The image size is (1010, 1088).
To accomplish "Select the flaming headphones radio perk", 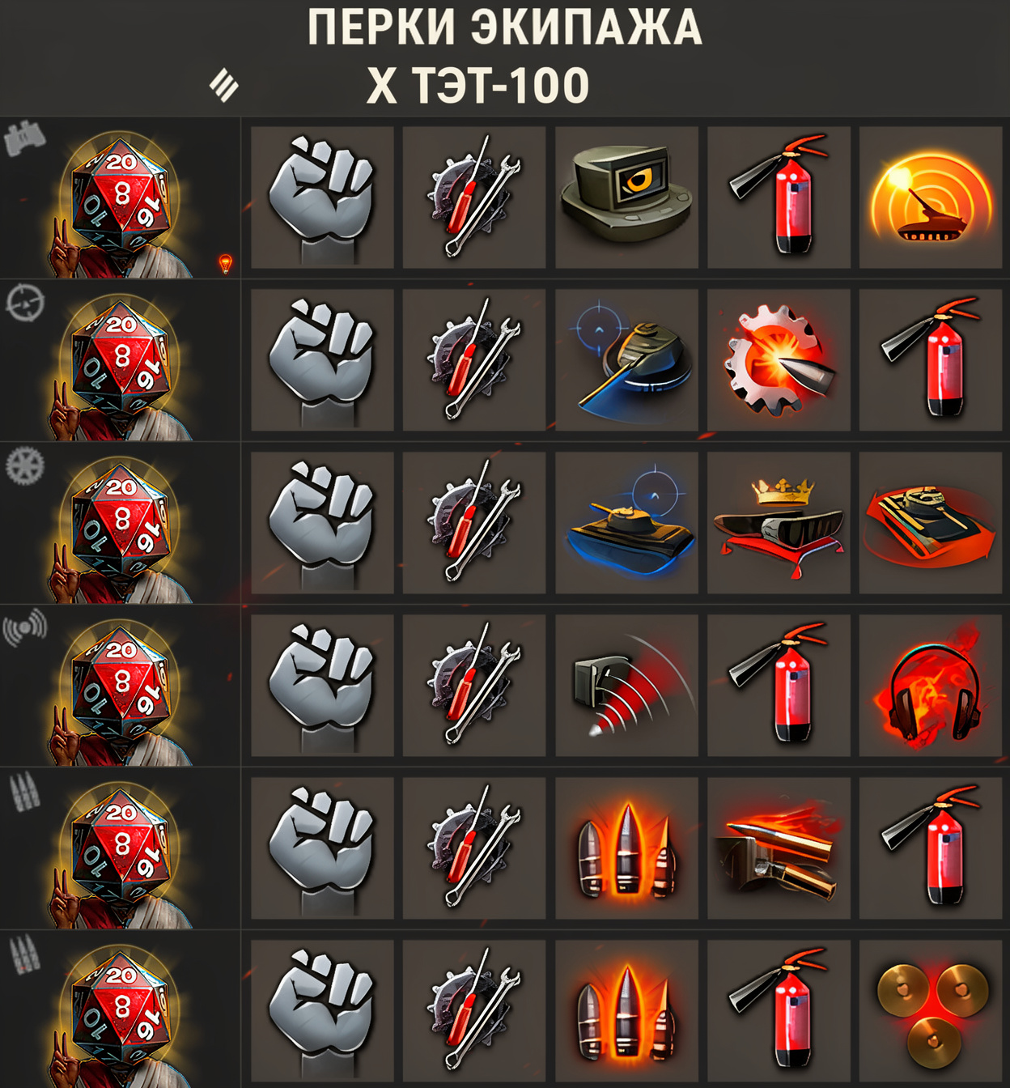I will 931,685.
